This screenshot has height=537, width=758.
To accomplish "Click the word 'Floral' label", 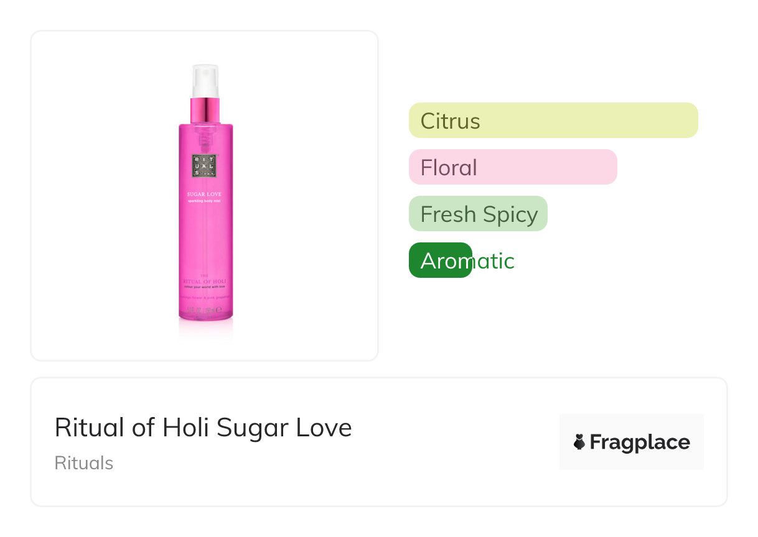I will [x=449, y=168].
